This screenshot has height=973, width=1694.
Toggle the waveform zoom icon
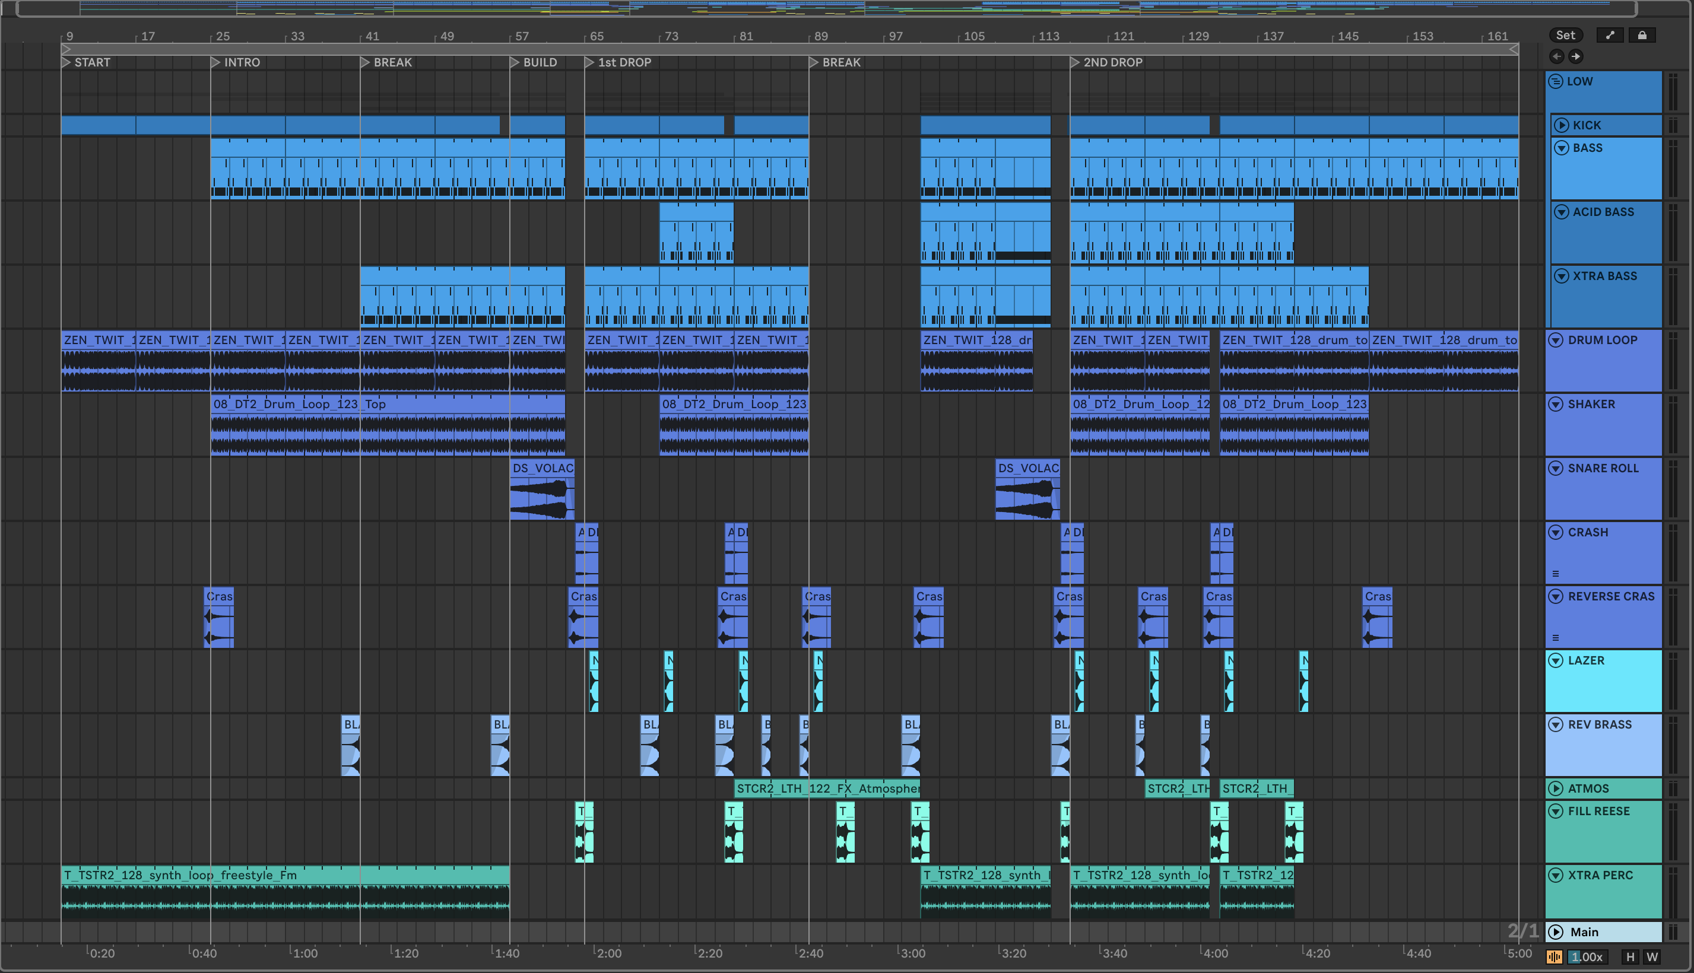point(1555,957)
